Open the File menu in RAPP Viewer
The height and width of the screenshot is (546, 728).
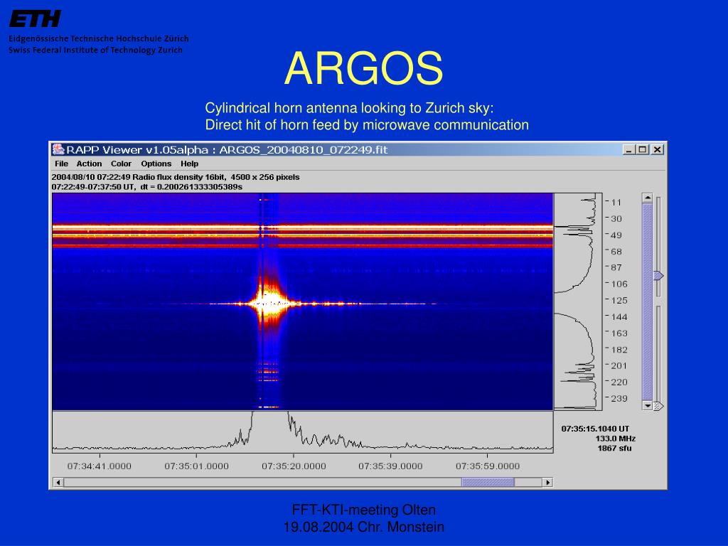pos(61,164)
